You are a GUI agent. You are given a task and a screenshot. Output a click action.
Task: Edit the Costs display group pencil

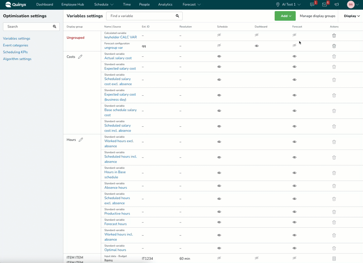(80, 57)
